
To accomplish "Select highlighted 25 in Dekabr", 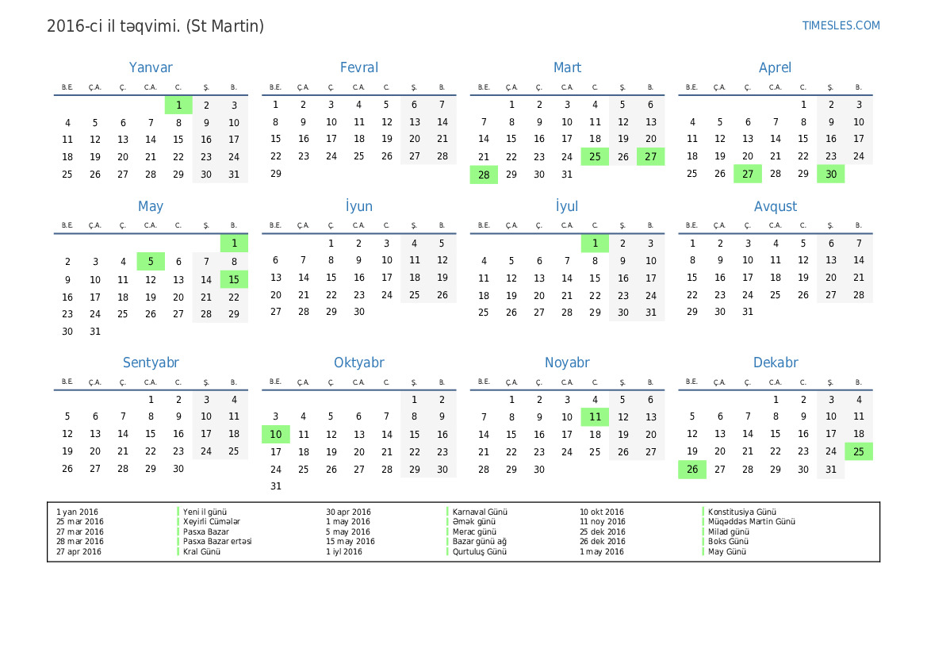I will [858, 452].
